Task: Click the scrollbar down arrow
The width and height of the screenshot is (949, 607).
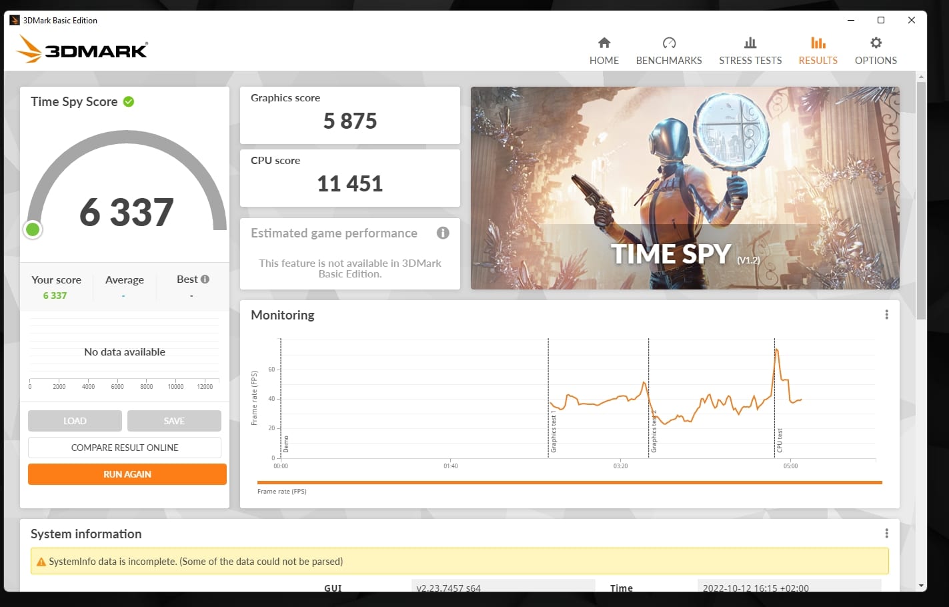Action: point(921,586)
